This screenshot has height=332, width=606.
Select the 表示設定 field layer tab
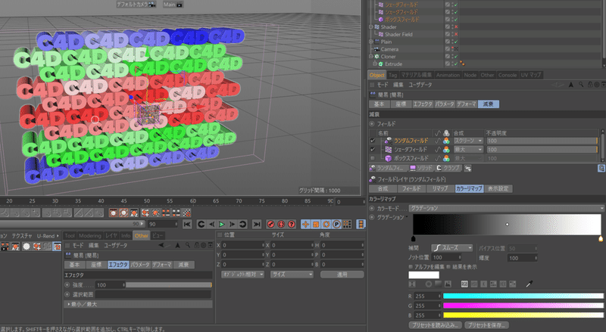[498, 188]
